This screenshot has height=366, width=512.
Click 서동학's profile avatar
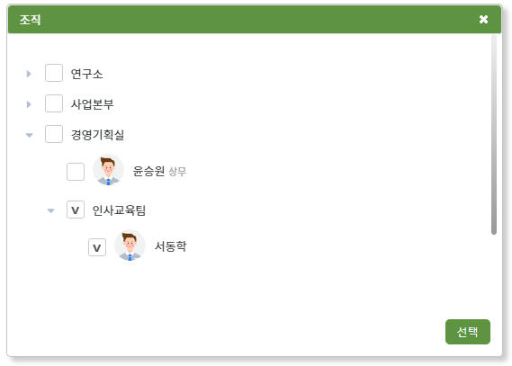click(x=130, y=245)
